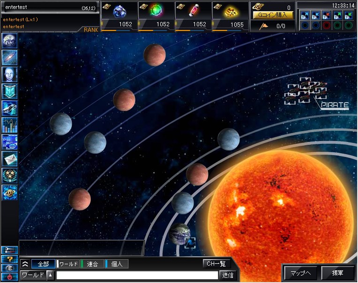Click the blue crystal resource icon

tap(119, 11)
